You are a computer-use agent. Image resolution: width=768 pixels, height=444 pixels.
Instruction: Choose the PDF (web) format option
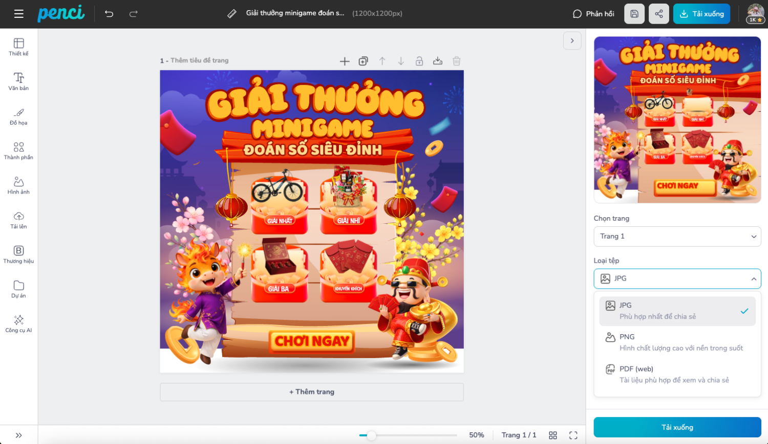pos(677,375)
